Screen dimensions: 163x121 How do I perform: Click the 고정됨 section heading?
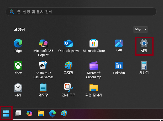[19, 29]
